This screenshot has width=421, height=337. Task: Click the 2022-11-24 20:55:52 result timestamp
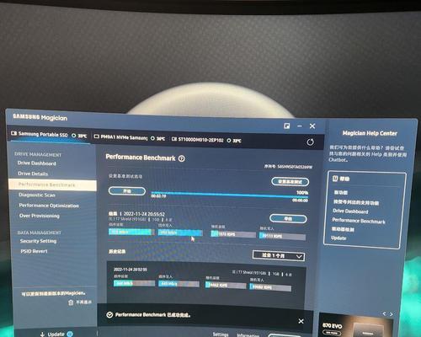144,214
